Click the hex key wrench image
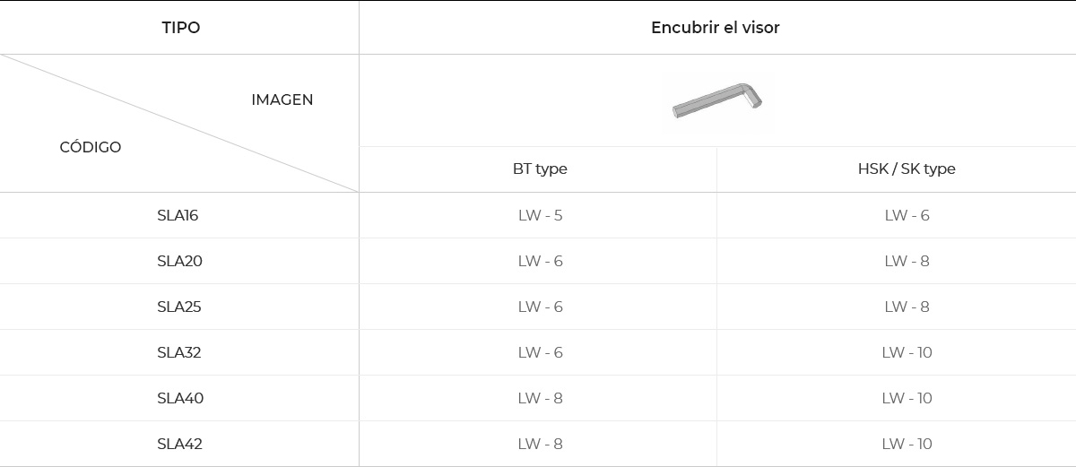Image resolution: width=1076 pixels, height=467 pixels. pyautogui.click(x=716, y=100)
